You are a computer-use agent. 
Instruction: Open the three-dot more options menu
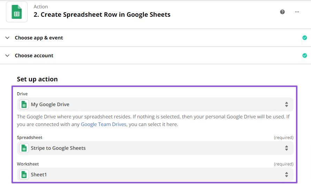click(x=297, y=12)
